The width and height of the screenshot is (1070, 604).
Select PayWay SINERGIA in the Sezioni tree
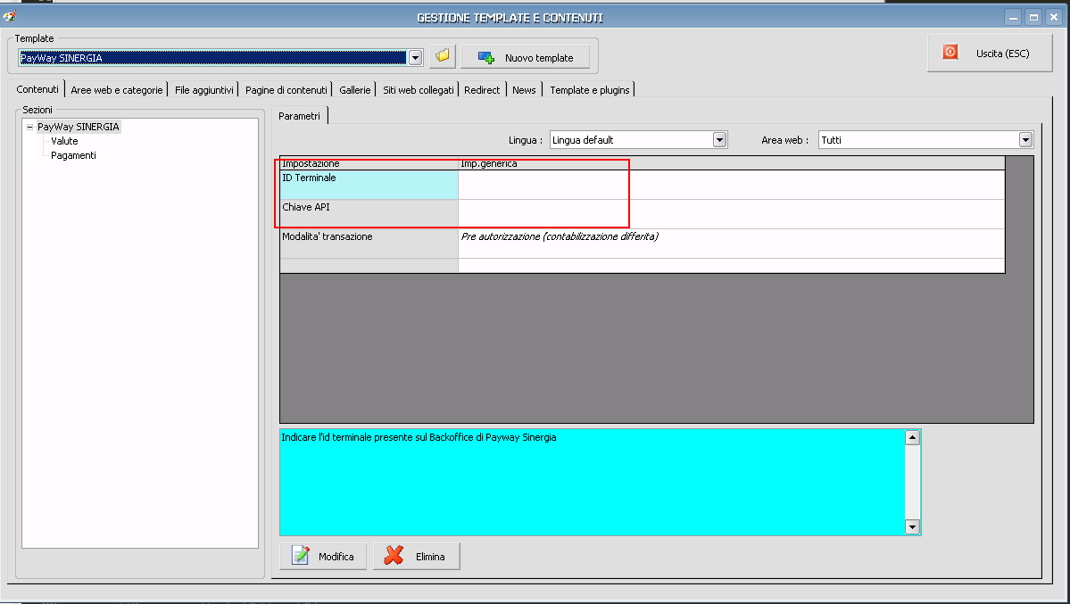point(78,127)
